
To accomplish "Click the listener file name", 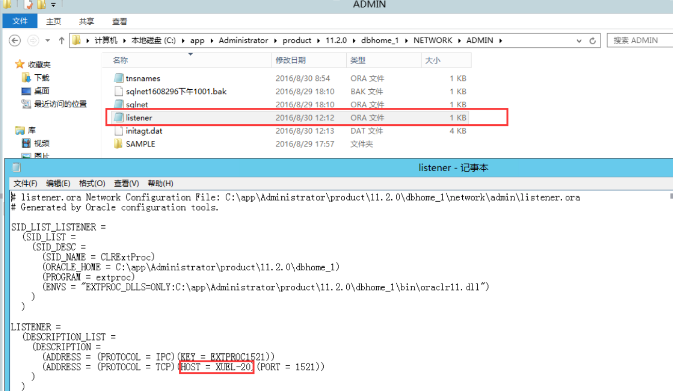I will click(x=139, y=118).
